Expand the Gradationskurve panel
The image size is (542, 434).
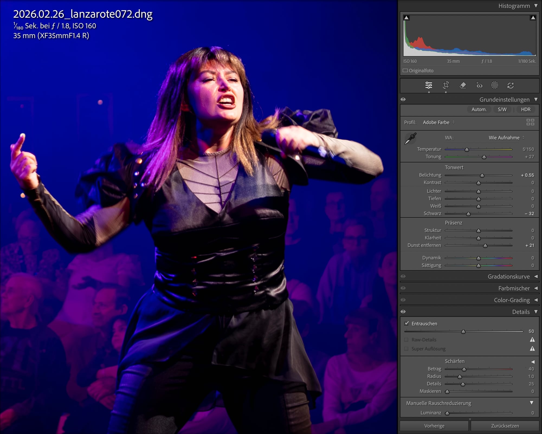click(x=508, y=277)
